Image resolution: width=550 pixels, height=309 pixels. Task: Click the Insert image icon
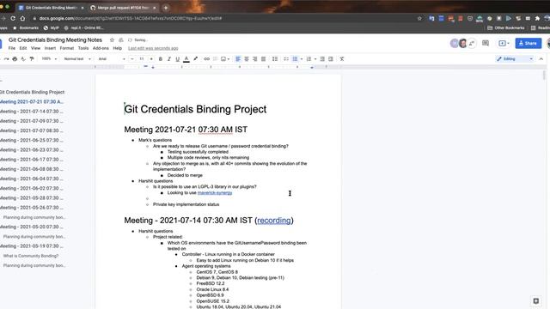223,59
